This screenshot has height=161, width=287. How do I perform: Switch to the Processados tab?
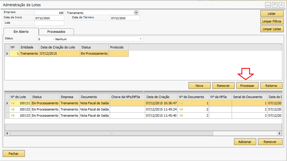(x=57, y=32)
